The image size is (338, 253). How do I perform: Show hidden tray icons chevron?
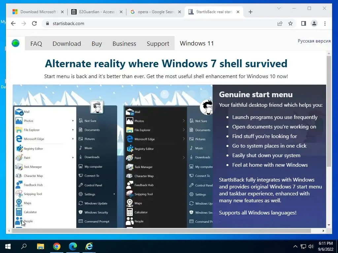click(x=295, y=246)
